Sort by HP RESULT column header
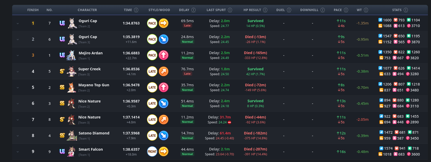 click(x=252, y=10)
